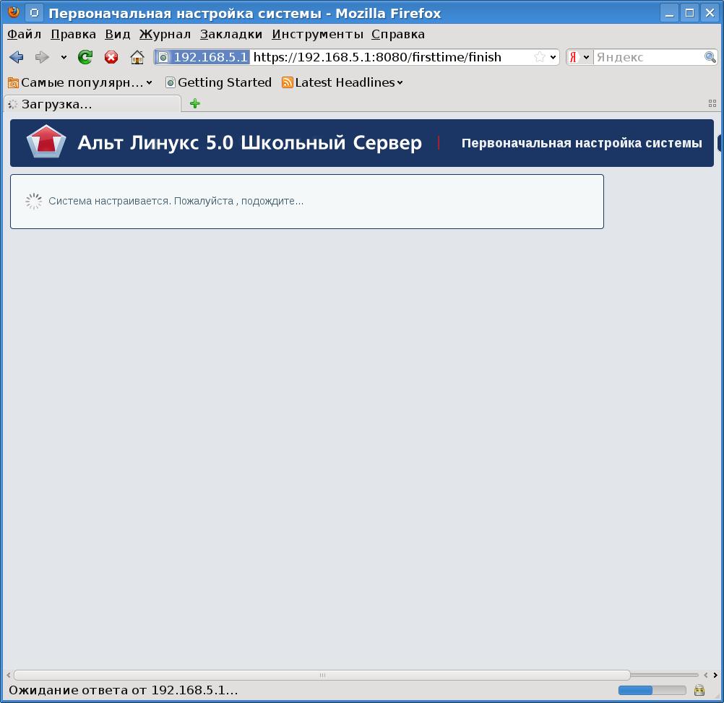This screenshot has width=724, height=703.
Task: Open Yandex search engine selector dropdown
Action: 579,57
